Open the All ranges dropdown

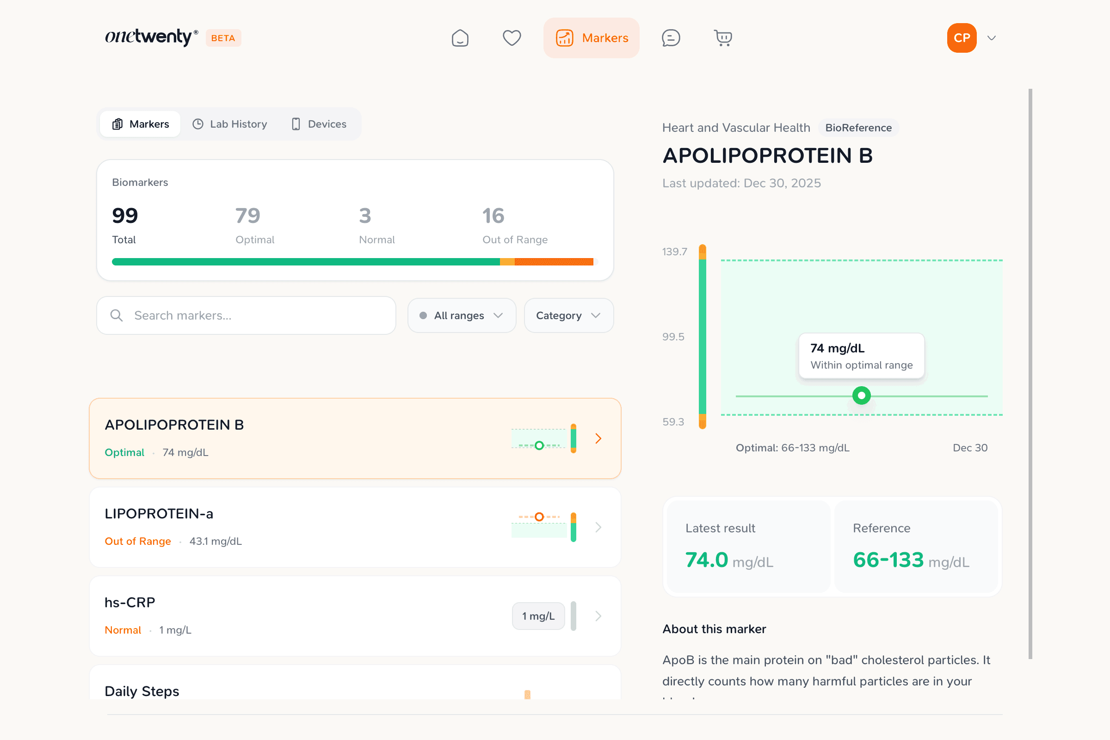click(x=461, y=315)
